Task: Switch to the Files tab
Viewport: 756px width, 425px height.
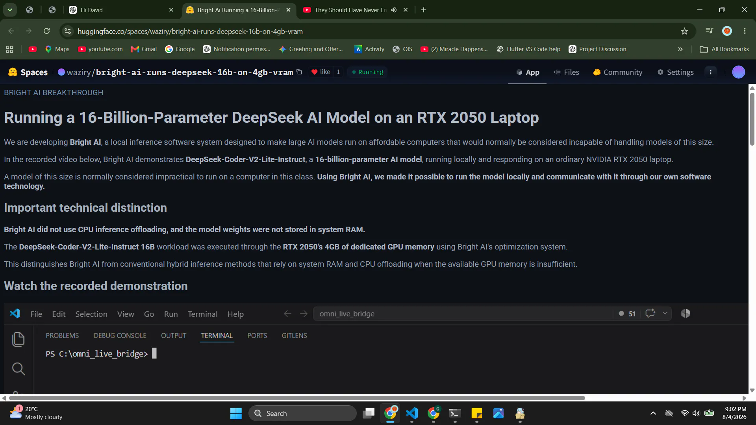Action: [x=566, y=72]
